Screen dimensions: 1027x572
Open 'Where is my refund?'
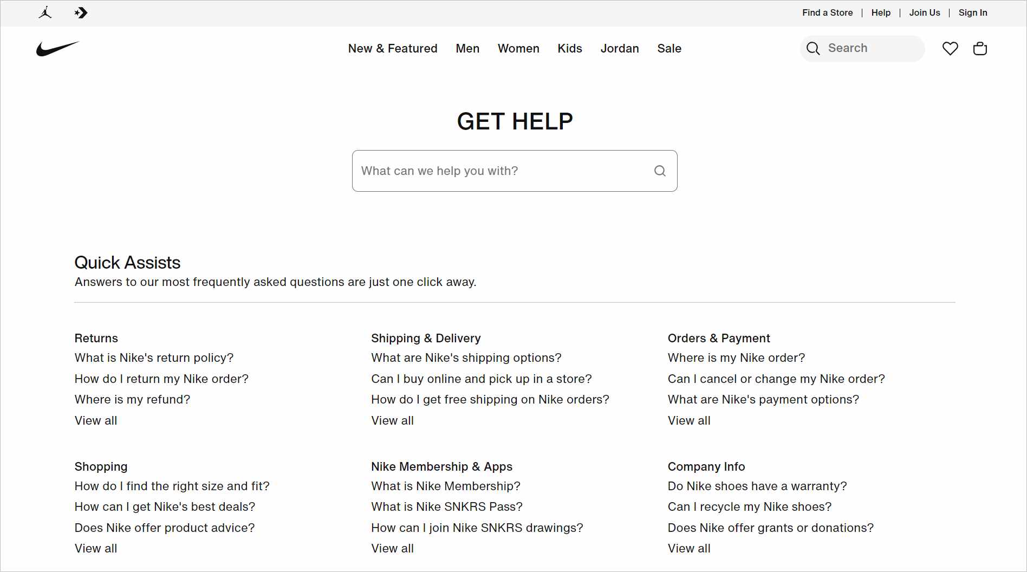[x=132, y=400]
